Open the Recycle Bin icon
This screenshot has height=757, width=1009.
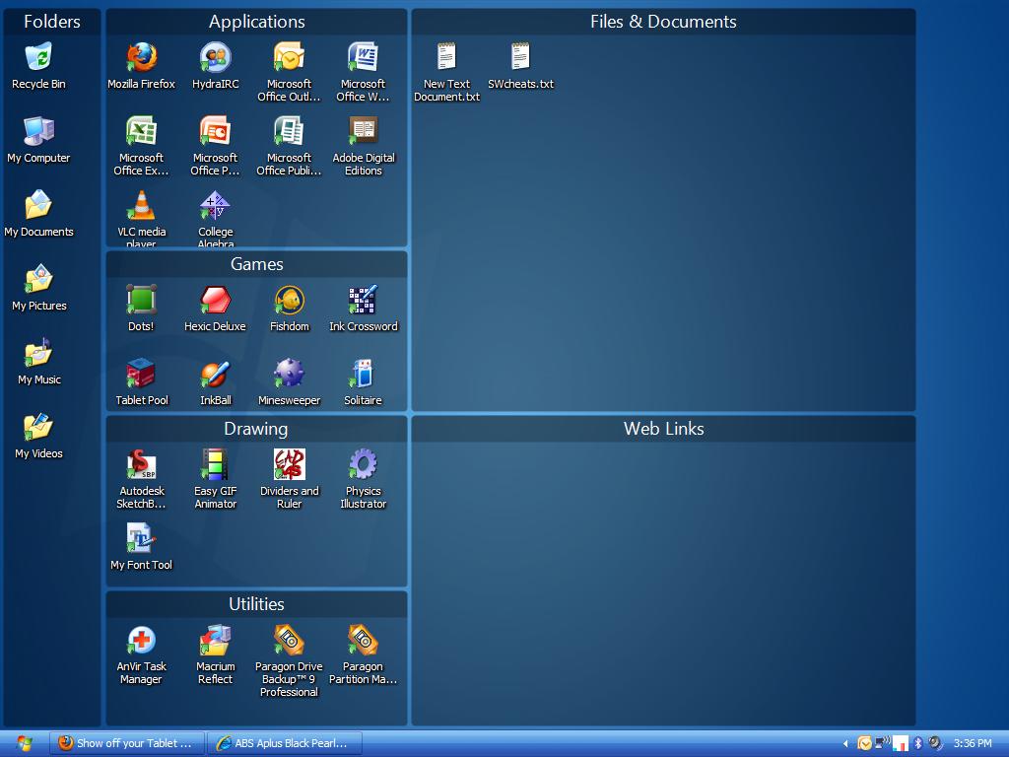click(38, 56)
